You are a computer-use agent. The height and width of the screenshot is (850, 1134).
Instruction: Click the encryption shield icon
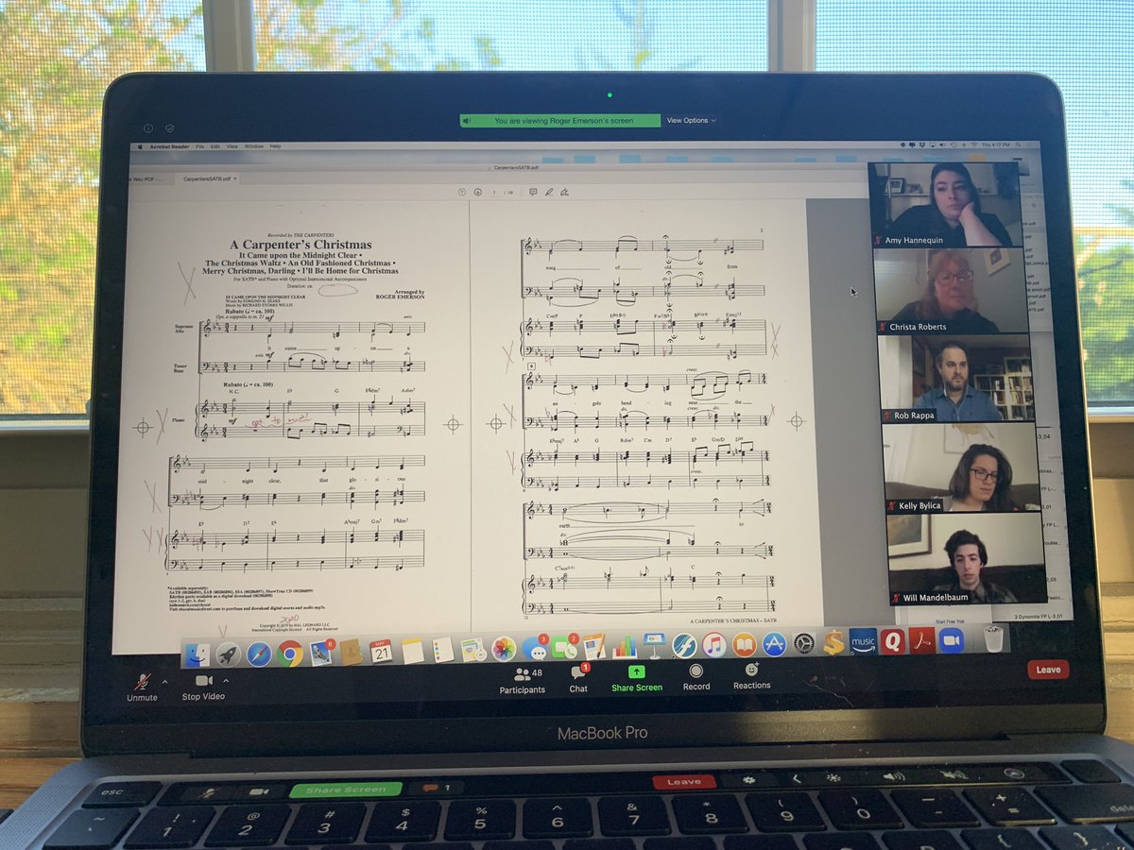(x=169, y=128)
